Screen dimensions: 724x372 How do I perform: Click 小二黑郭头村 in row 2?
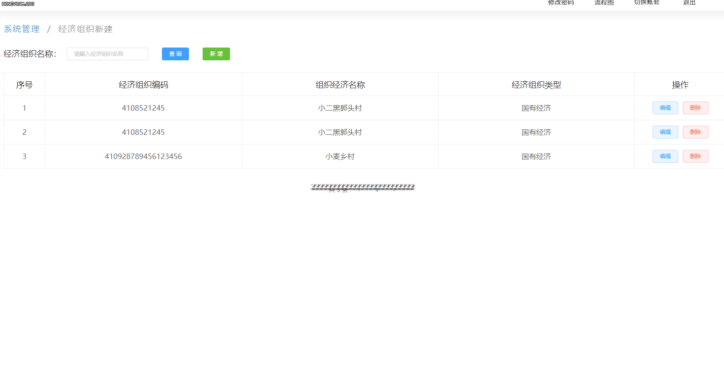point(340,132)
